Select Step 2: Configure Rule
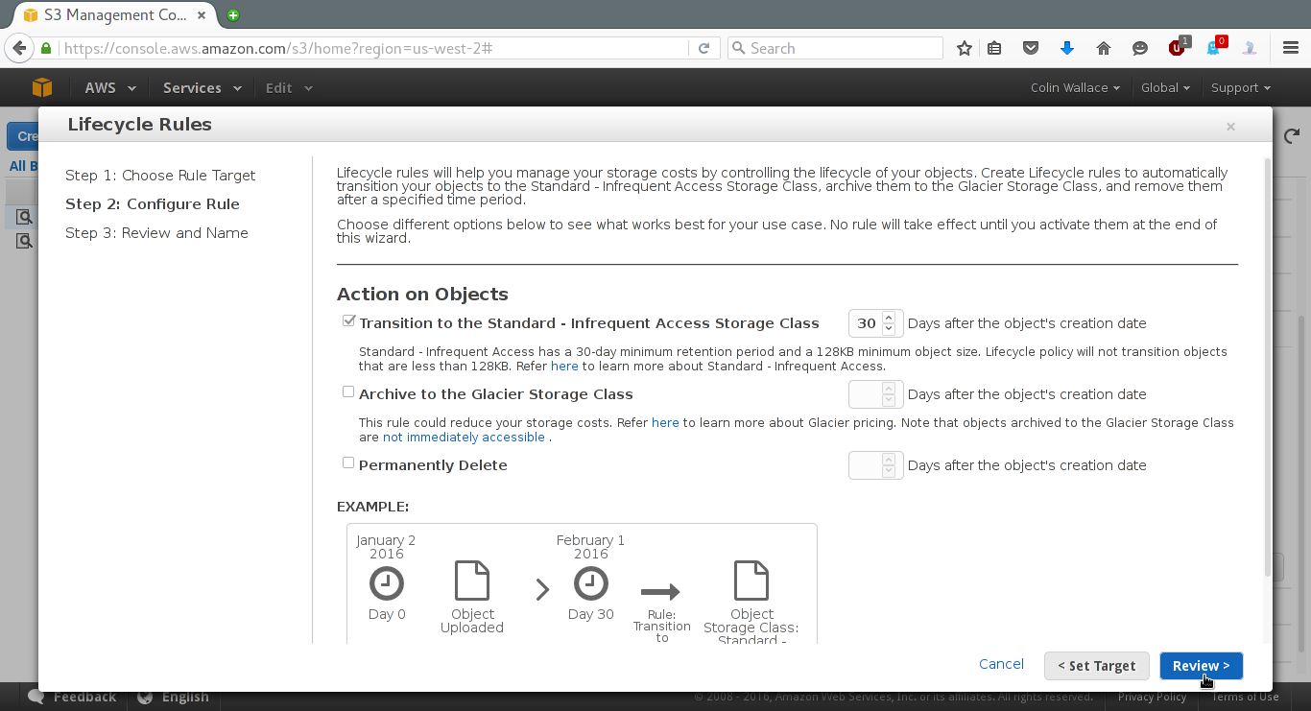 coord(153,204)
